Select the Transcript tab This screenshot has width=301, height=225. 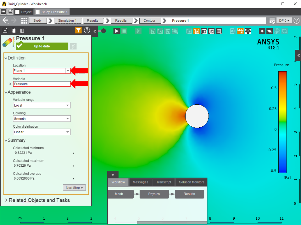[164, 182]
